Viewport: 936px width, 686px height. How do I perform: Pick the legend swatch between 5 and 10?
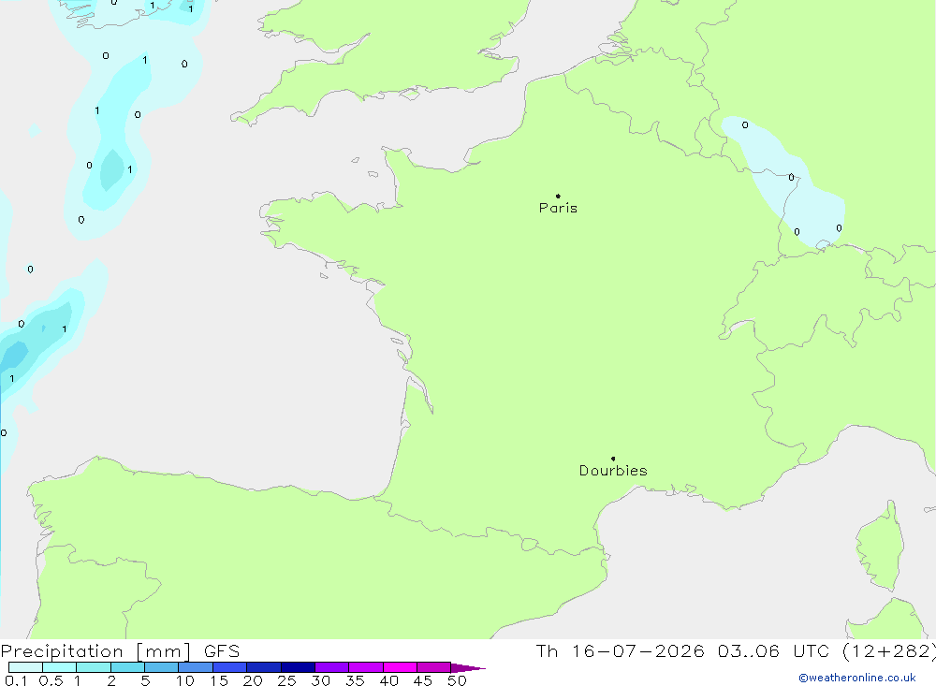click(162, 667)
